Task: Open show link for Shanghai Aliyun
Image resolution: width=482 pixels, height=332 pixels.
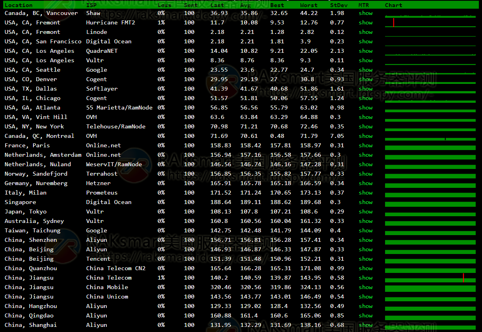Action: 365,325
